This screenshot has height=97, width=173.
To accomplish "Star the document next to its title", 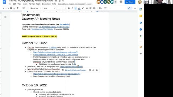I will coord(56,1).
